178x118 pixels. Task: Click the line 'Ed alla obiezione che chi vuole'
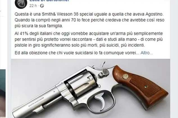pyautogui.click(x=75, y=53)
